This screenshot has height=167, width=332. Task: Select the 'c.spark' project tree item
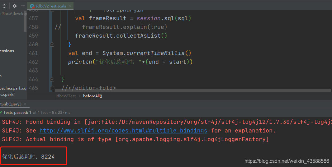point(7,95)
